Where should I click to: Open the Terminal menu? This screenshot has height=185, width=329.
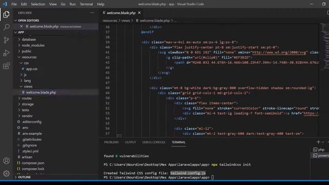click(x=86, y=4)
